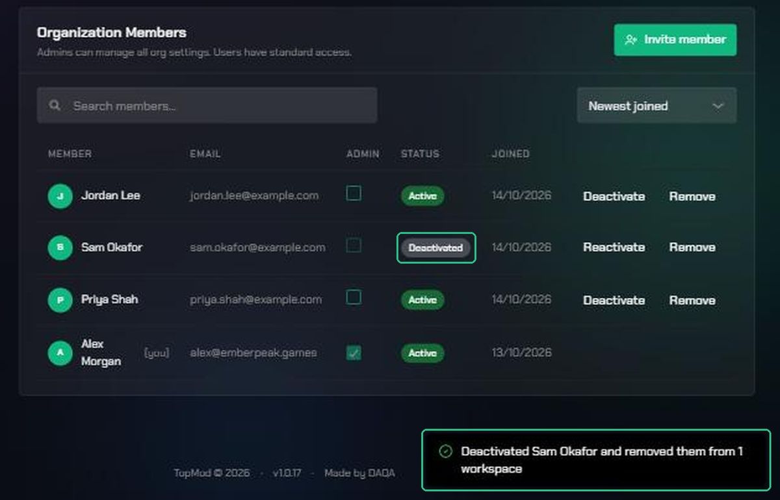Click Sam Okafor's avatar icon

tap(60, 247)
